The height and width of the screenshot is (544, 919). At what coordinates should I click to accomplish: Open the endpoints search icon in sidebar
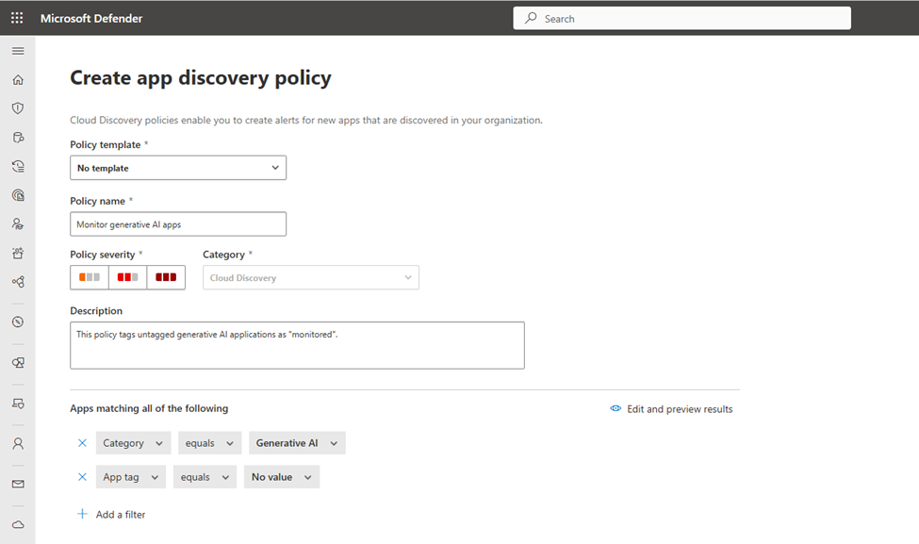(x=18, y=404)
